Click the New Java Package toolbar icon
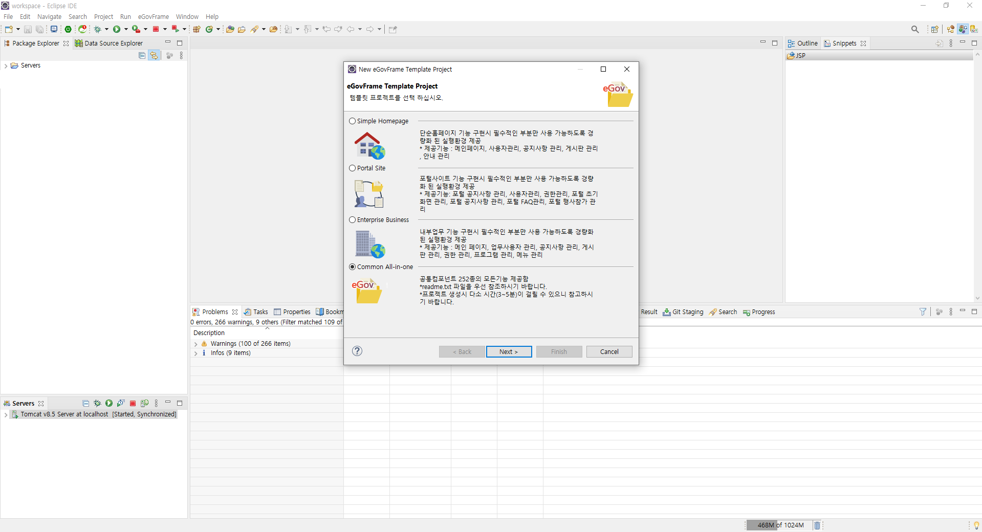The image size is (982, 532). click(x=197, y=29)
